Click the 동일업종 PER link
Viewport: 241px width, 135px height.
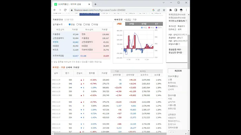[175, 49]
